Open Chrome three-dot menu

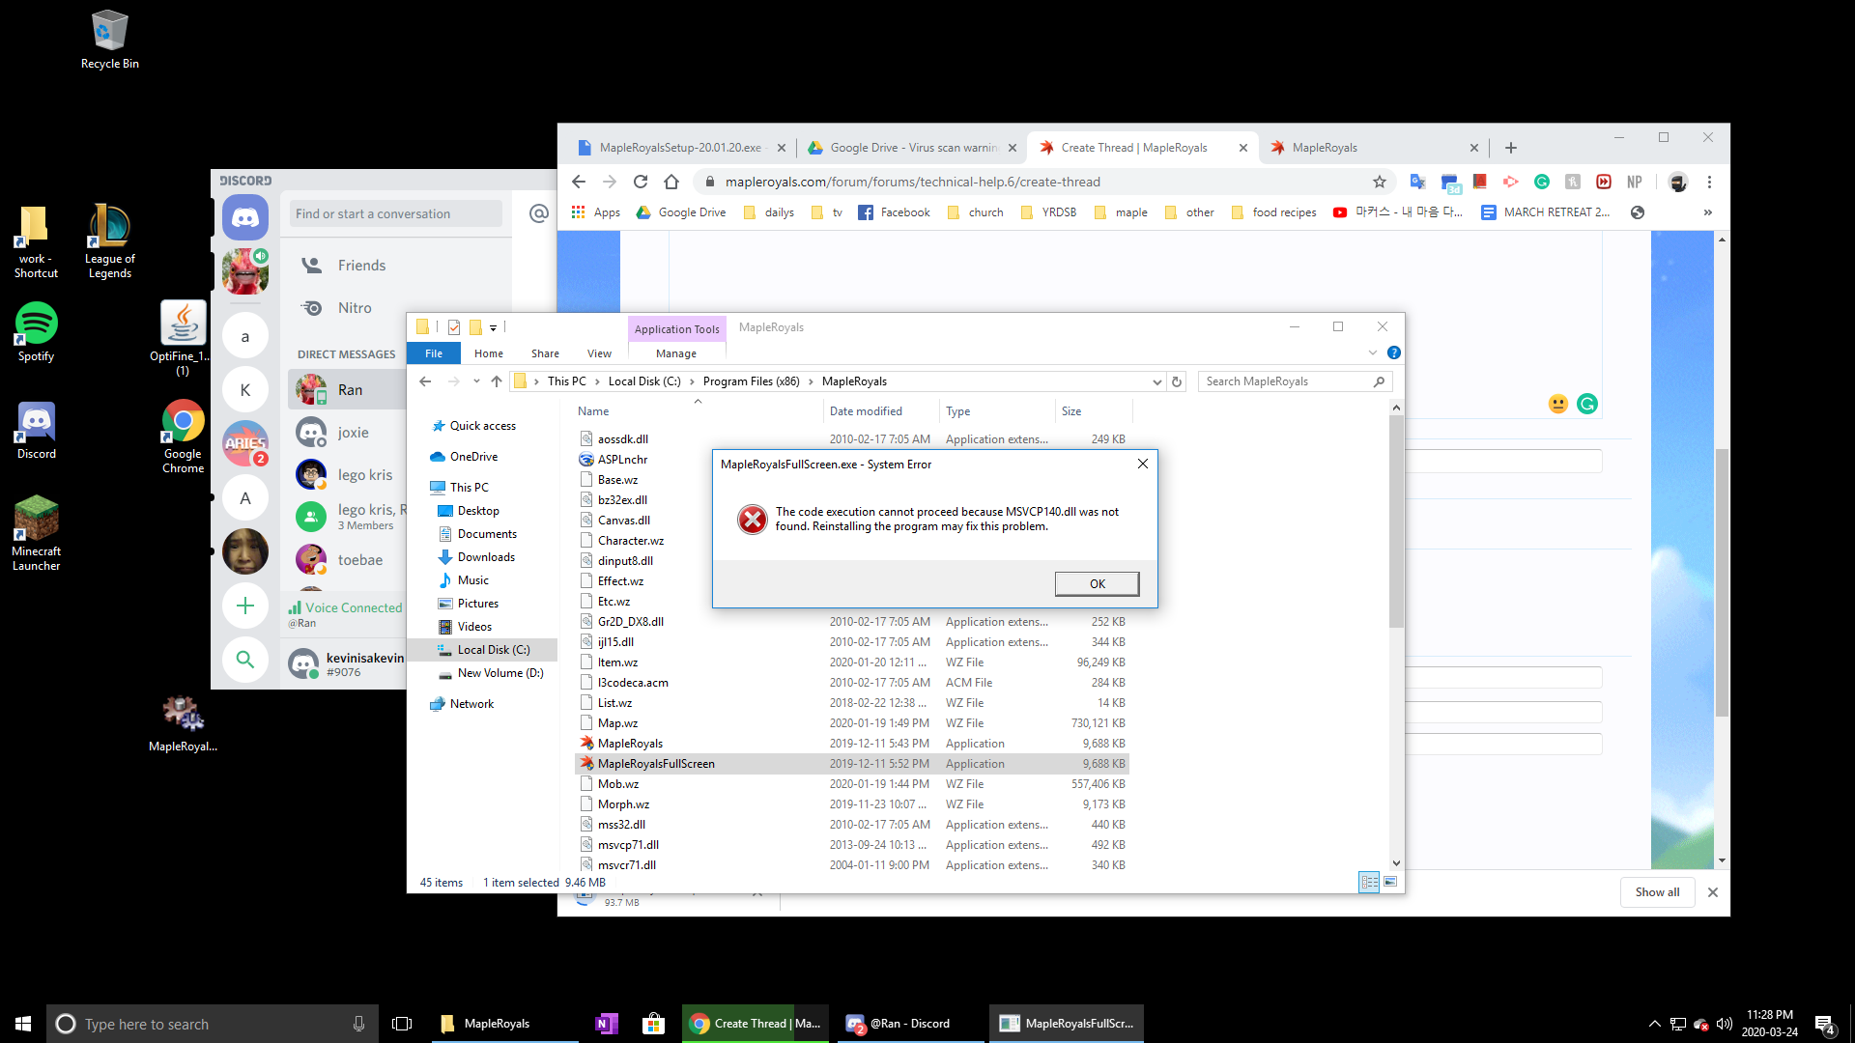click(x=1709, y=182)
